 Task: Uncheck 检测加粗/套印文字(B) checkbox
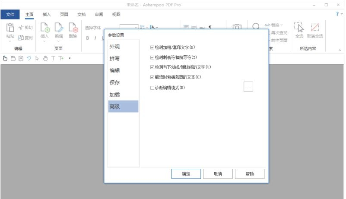pyautogui.click(x=152, y=47)
